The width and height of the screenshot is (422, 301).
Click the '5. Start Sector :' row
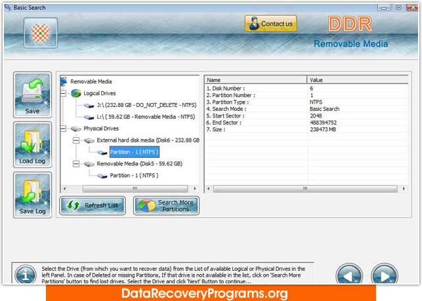pos(306,116)
